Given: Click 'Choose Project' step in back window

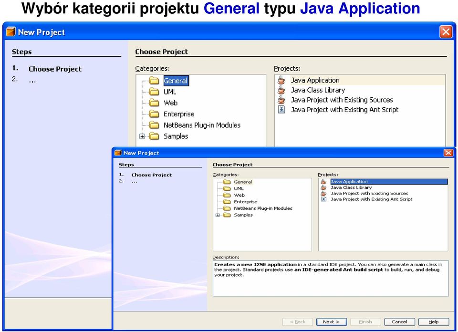Looking at the screenshot, I should click(x=55, y=69).
